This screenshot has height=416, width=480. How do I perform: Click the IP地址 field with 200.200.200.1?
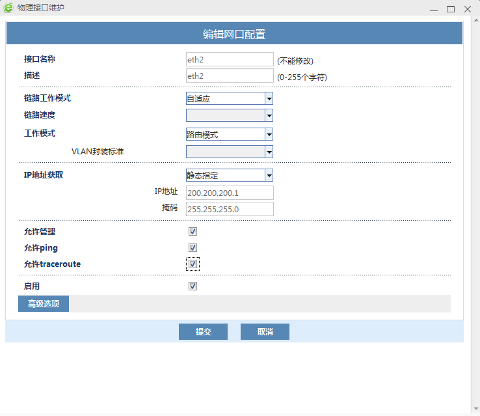(230, 193)
